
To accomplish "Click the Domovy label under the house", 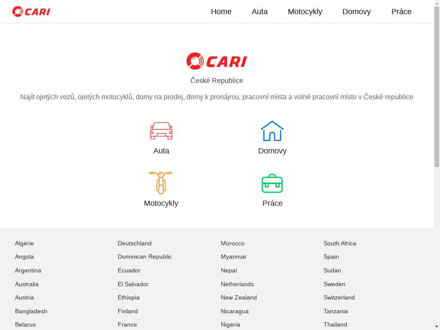I will pos(272,151).
